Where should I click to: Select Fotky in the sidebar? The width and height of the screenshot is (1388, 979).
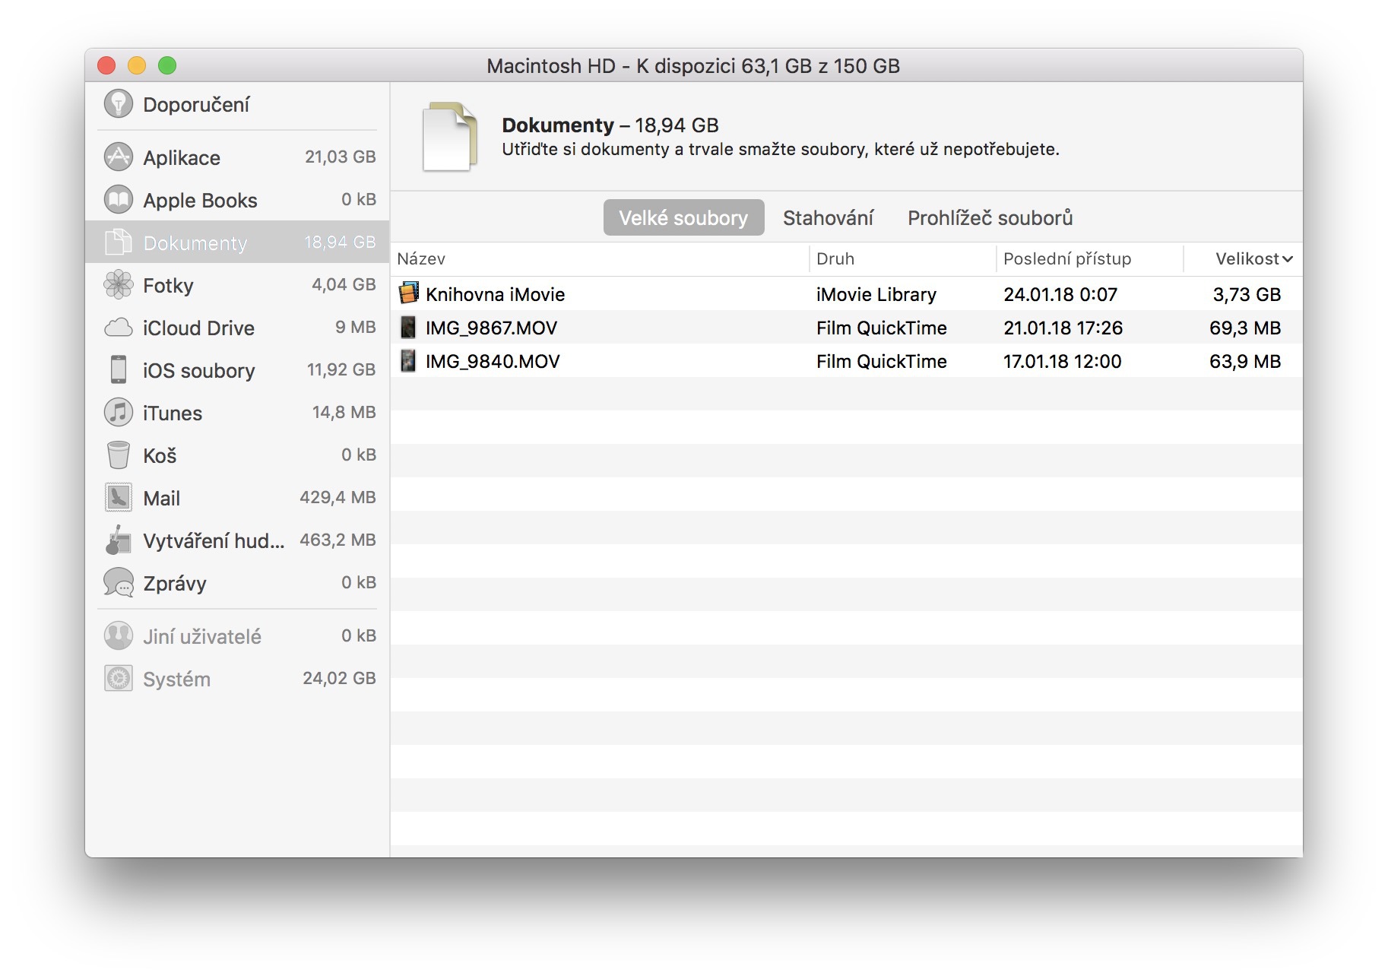click(x=237, y=285)
